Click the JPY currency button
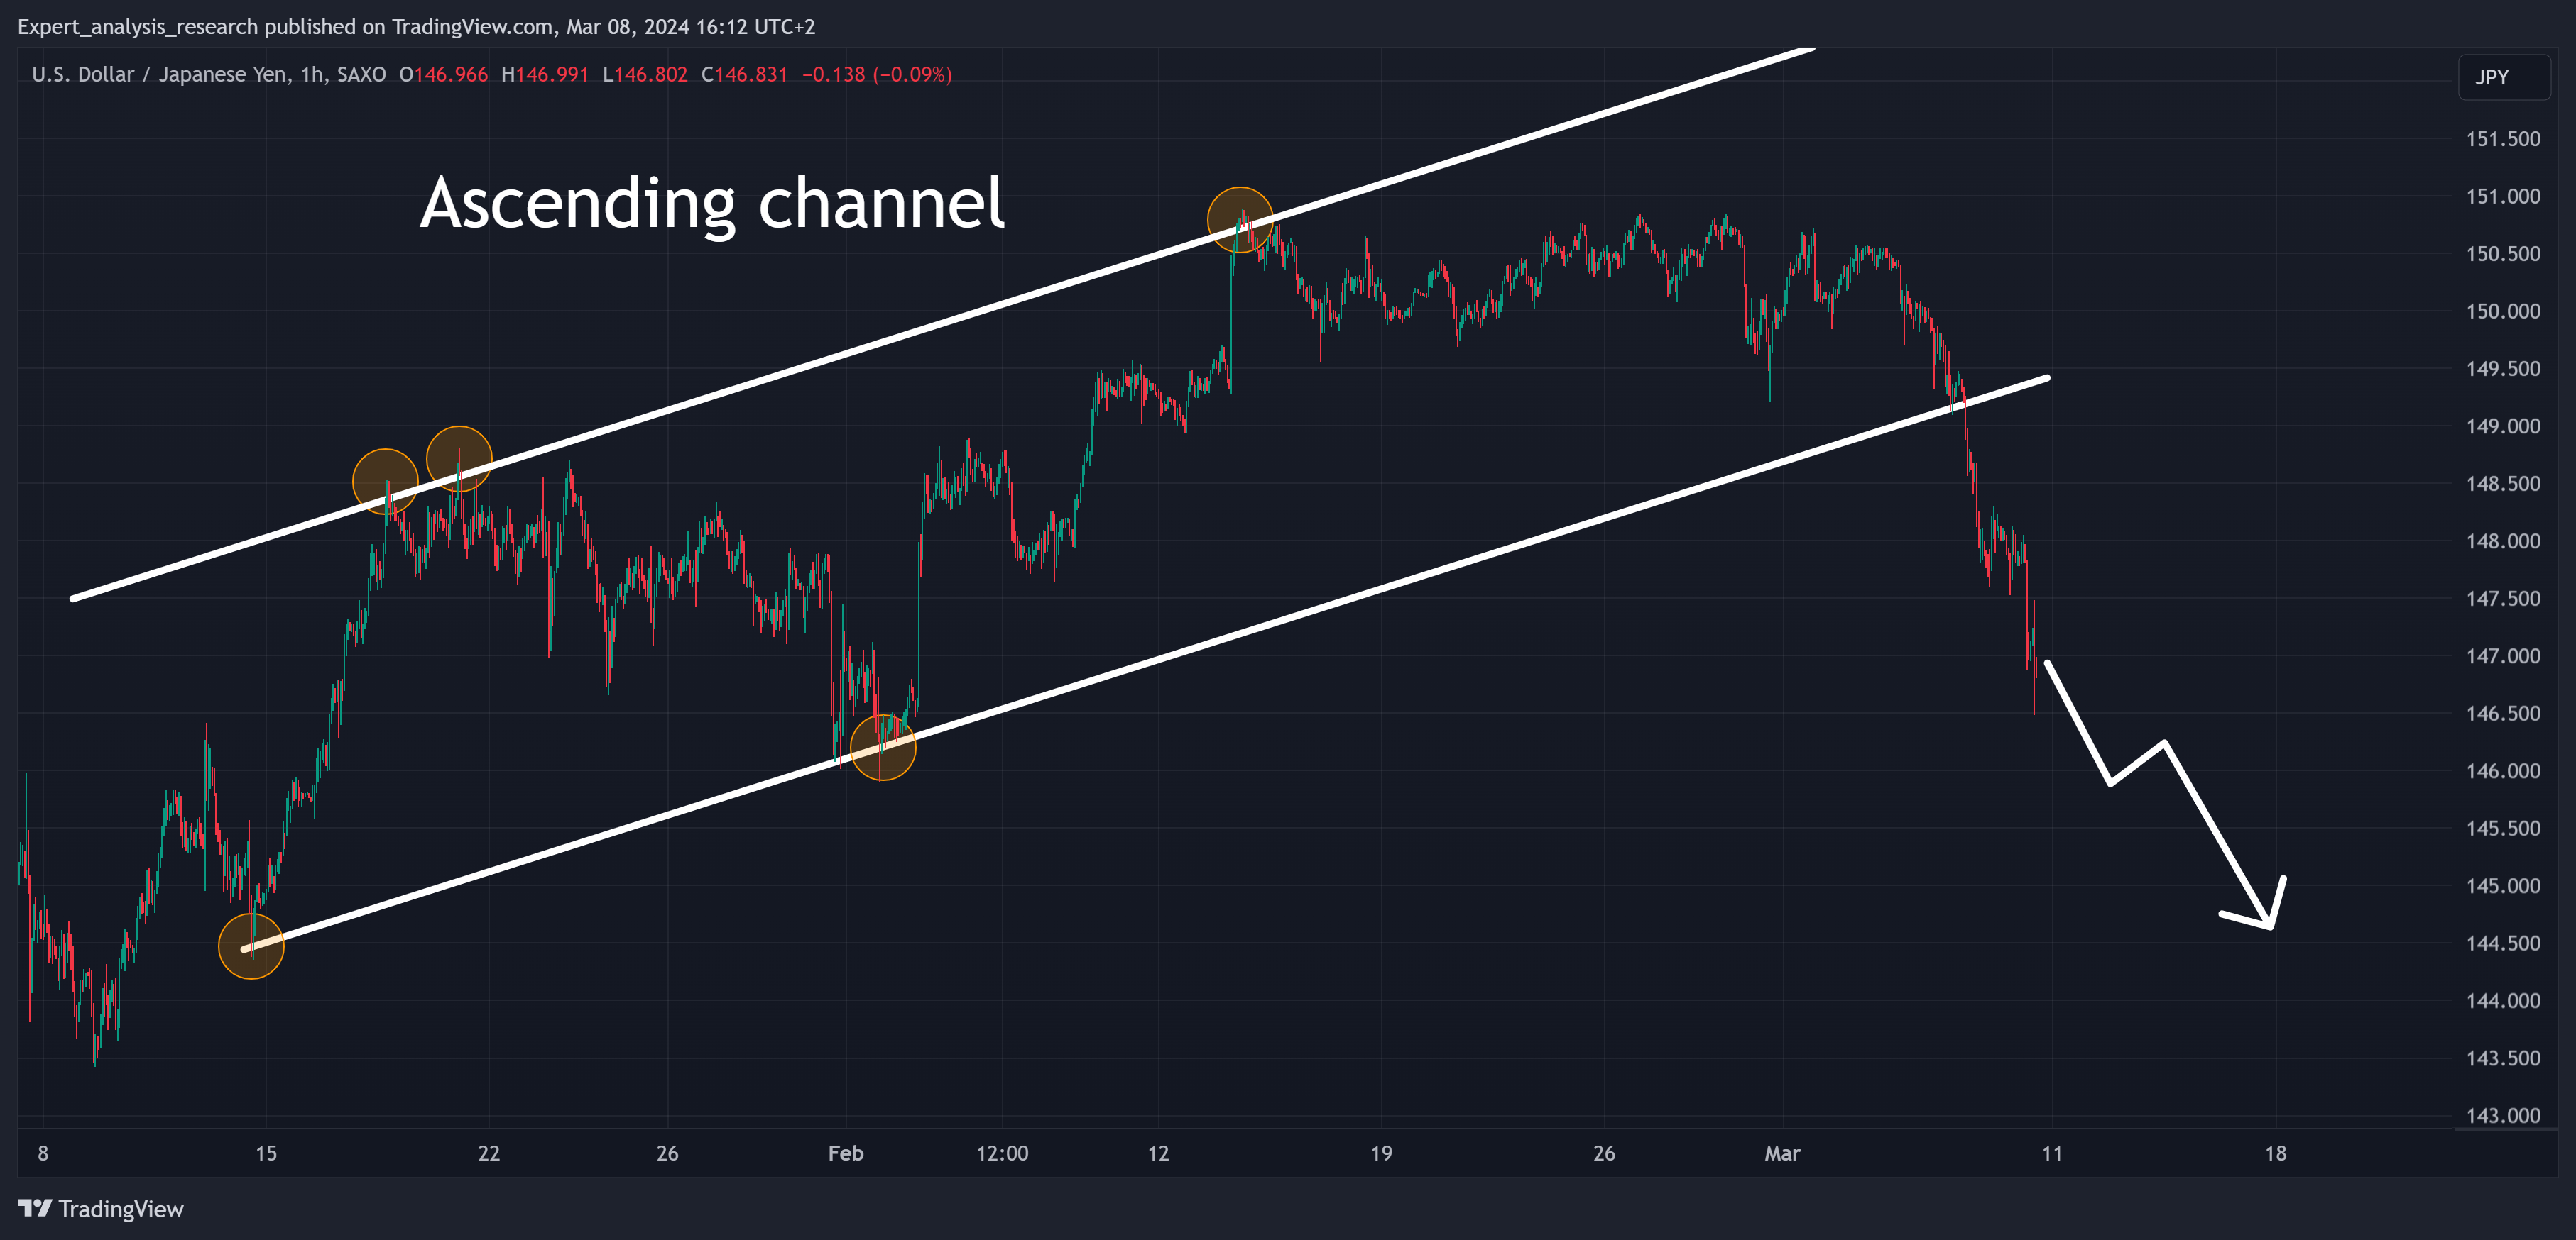Image resolution: width=2576 pixels, height=1240 pixels. [2503, 77]
